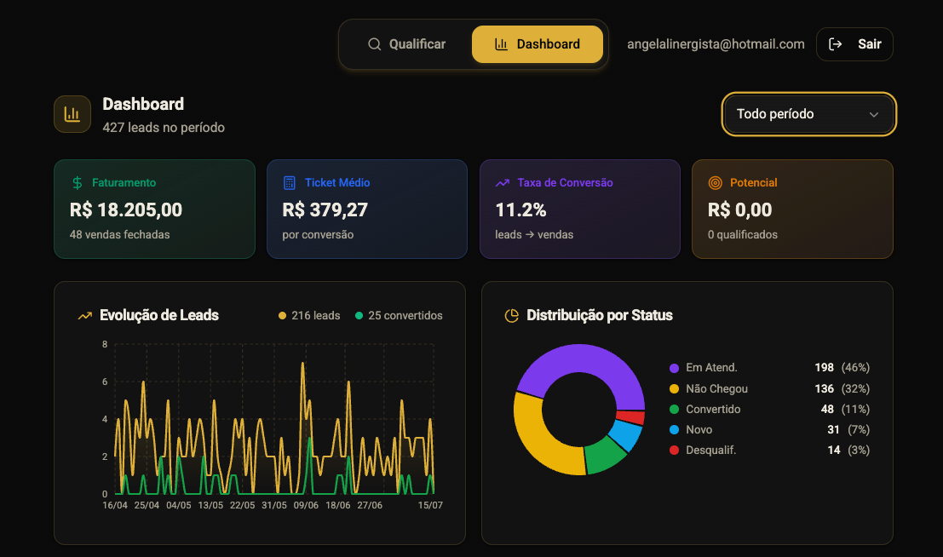Select the 216 leads yellow legend dot
This screenshot has height=557, width=943.
click(282, 316)
